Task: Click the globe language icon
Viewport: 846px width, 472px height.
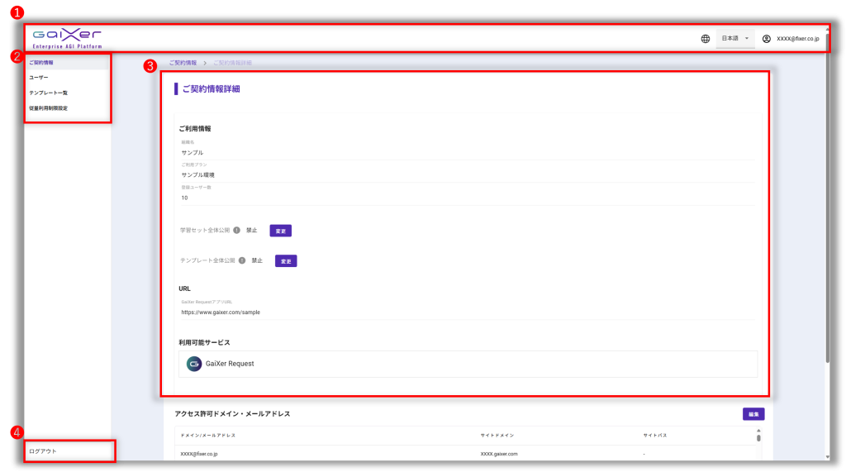Action: point(705,39)
